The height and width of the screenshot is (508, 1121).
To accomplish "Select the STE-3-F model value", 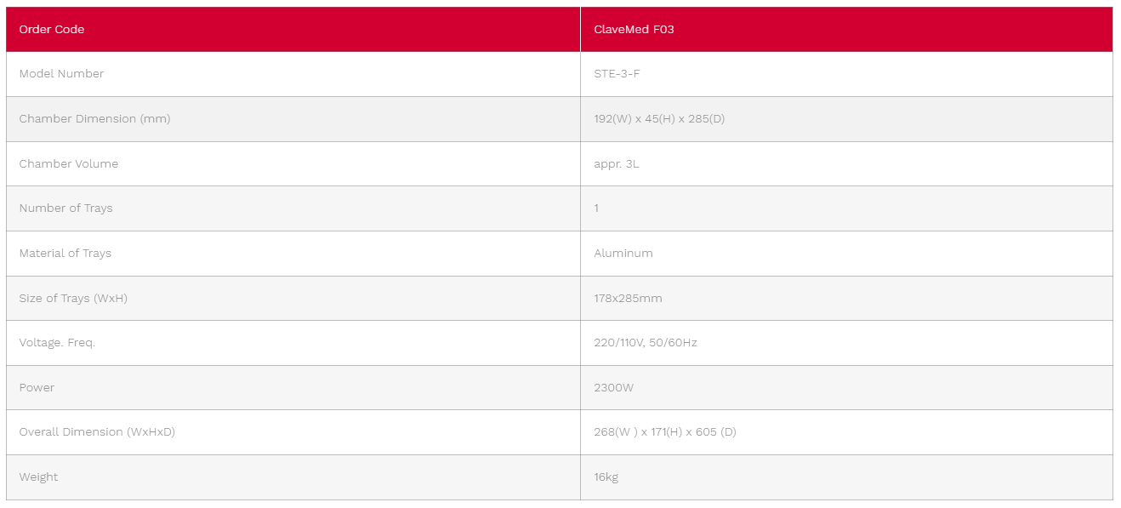I will [x=617, y=74].
